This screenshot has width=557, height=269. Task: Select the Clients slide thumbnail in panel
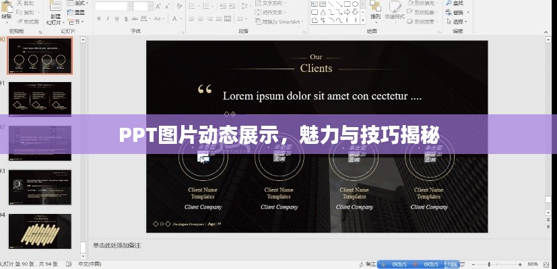click(40, 55)
